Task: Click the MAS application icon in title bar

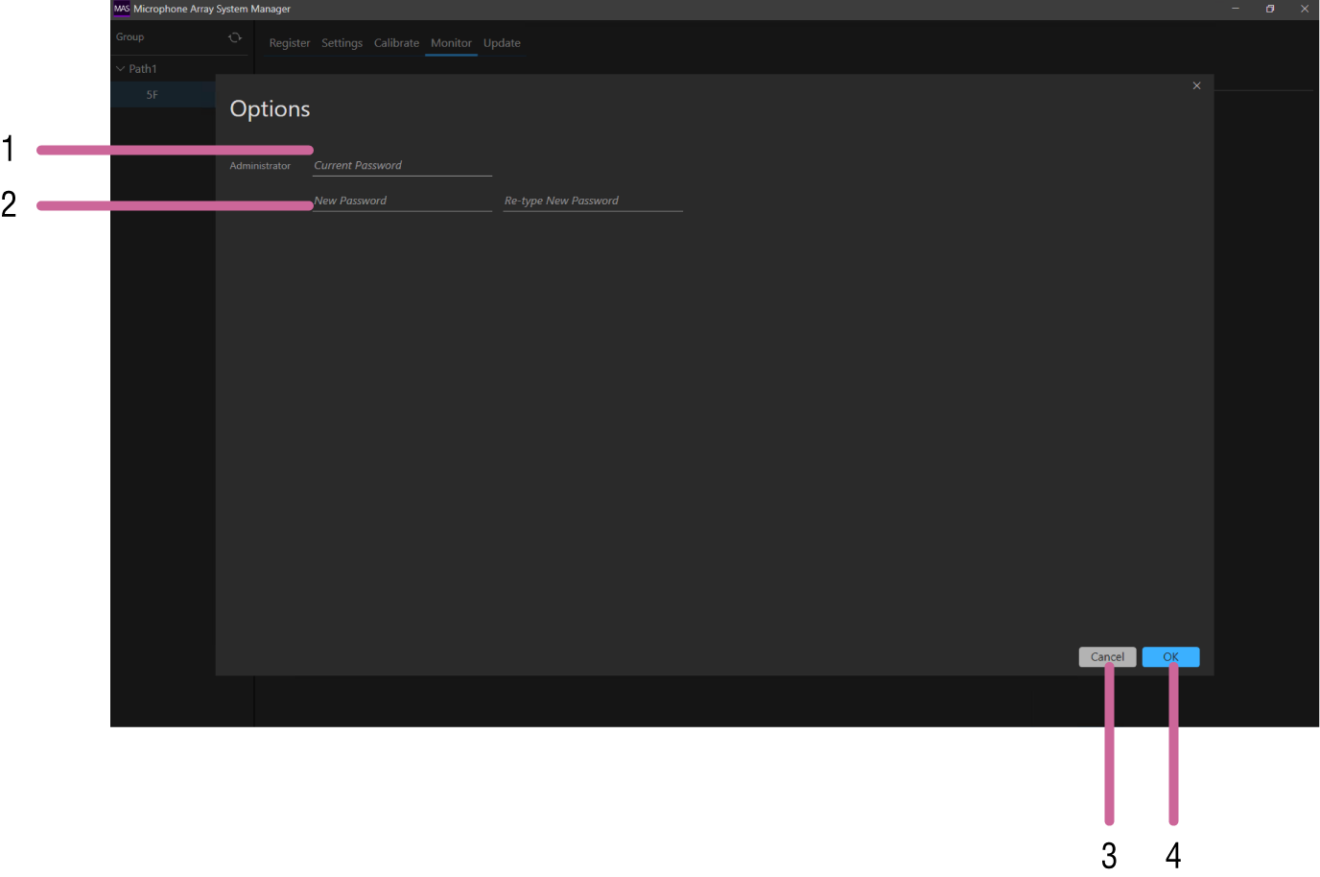Action: (122, 9)
